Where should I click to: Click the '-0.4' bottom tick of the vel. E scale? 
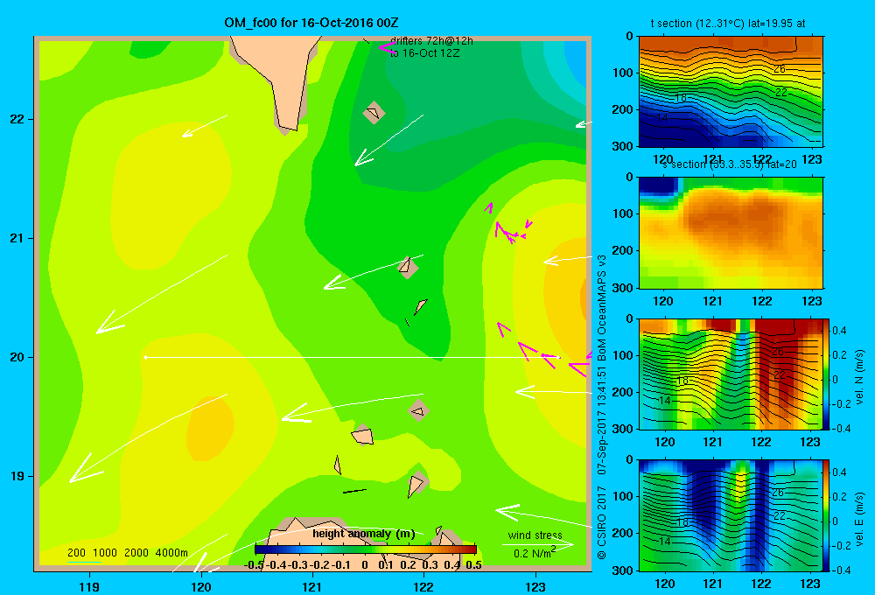coord(840,570)
